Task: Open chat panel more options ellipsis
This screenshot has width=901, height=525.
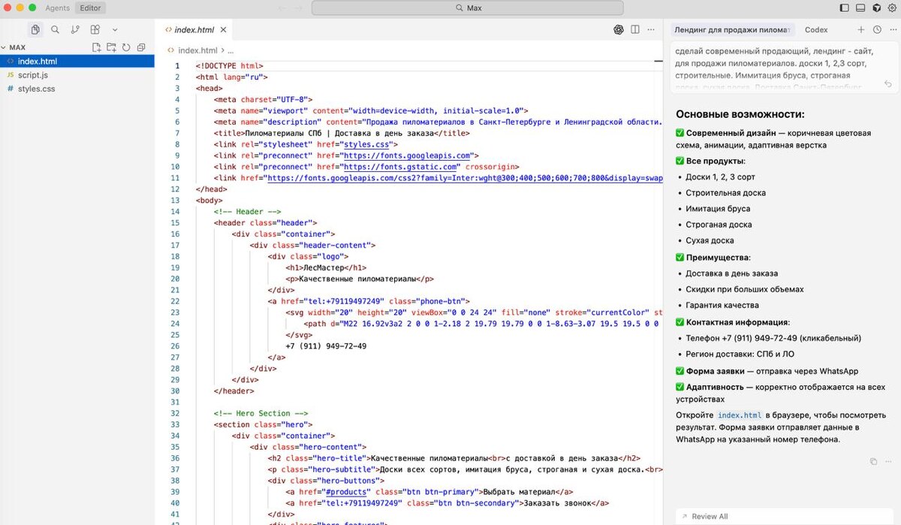Action: point(892,30)
